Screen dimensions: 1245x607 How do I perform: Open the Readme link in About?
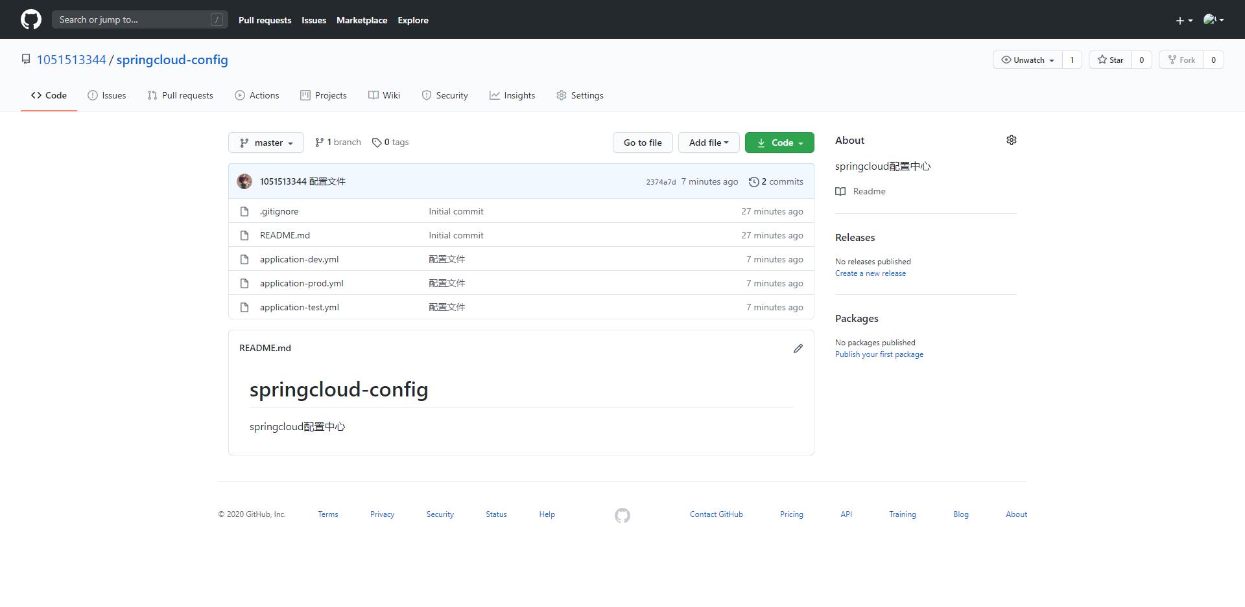pos(869,191)
